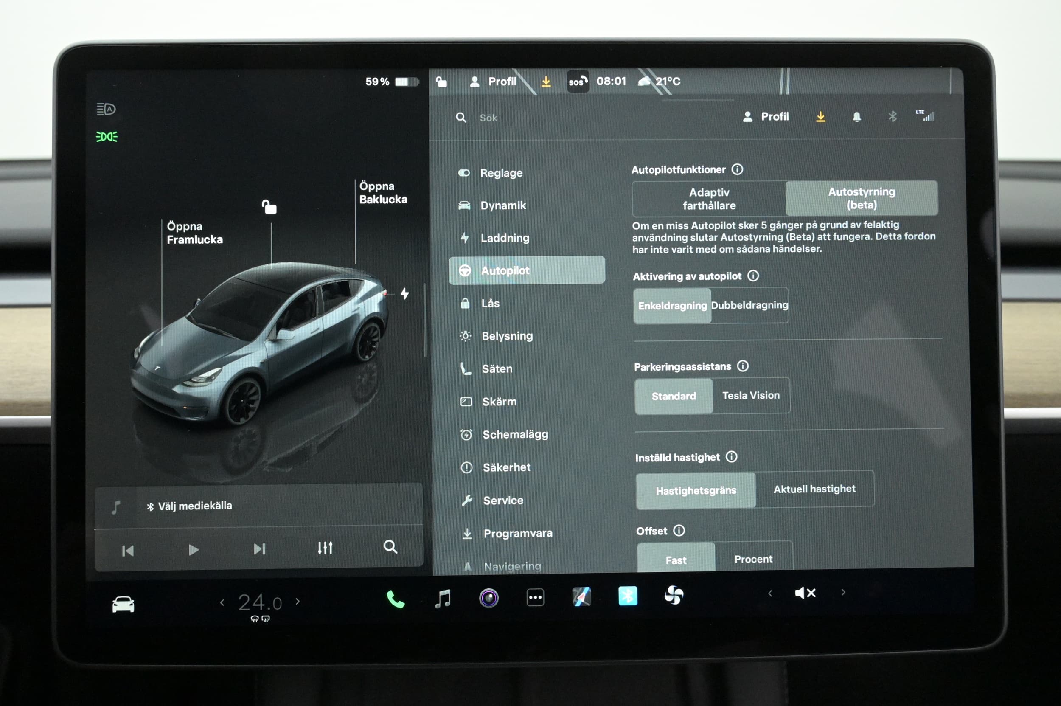This screenshot has height=706, width=1061.
Task: Show info for Autopilotfunktioner
Action: [737, 169]
